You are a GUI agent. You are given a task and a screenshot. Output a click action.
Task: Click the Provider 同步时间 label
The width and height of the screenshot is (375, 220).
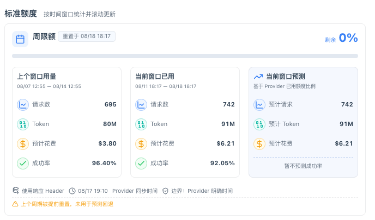(135, 191)
